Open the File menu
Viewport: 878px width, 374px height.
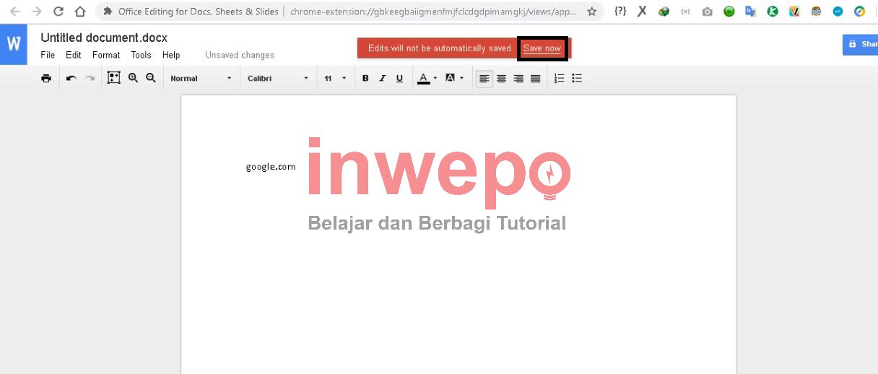(x=48, y=55)
